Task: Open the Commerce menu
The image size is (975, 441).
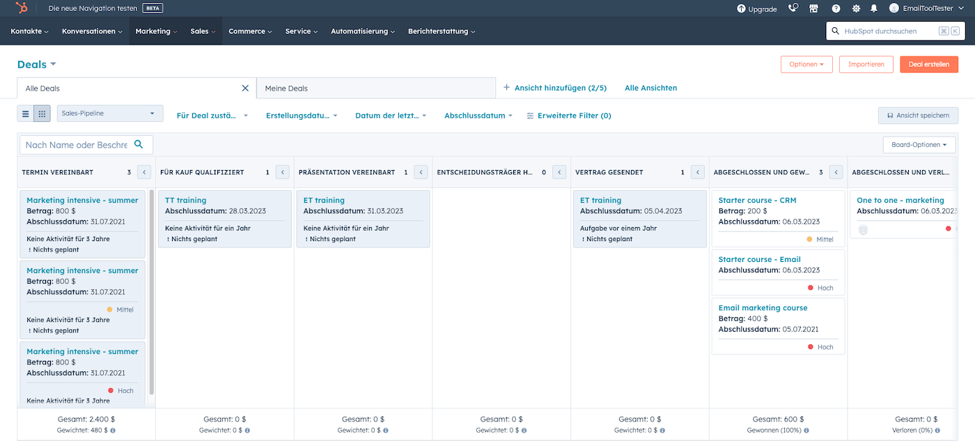Action: pos(250,31)
